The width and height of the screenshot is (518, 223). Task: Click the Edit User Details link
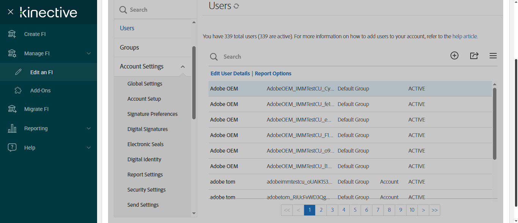point(230,73)
